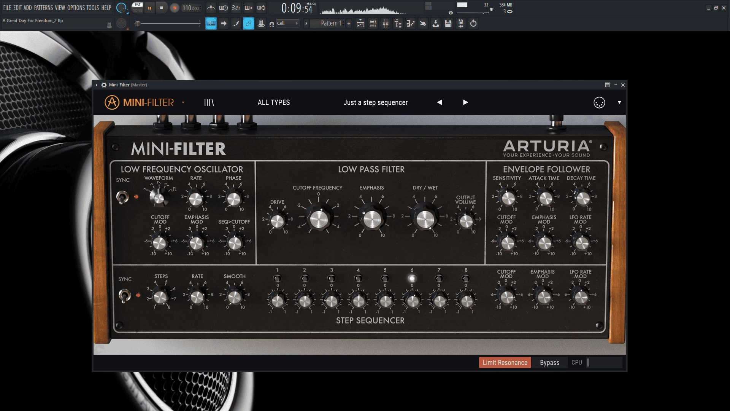The width and height of the screenshot is (730, 411).
Task: Click the Drive knob
Action: tap(277, 221)
